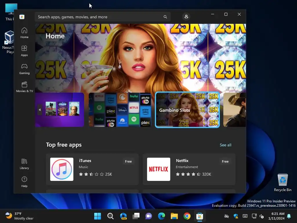Image resolution: width=297 pixels, height=223 pixels.
Task: Click See all for Top free apps
Action: pos(225,145)
